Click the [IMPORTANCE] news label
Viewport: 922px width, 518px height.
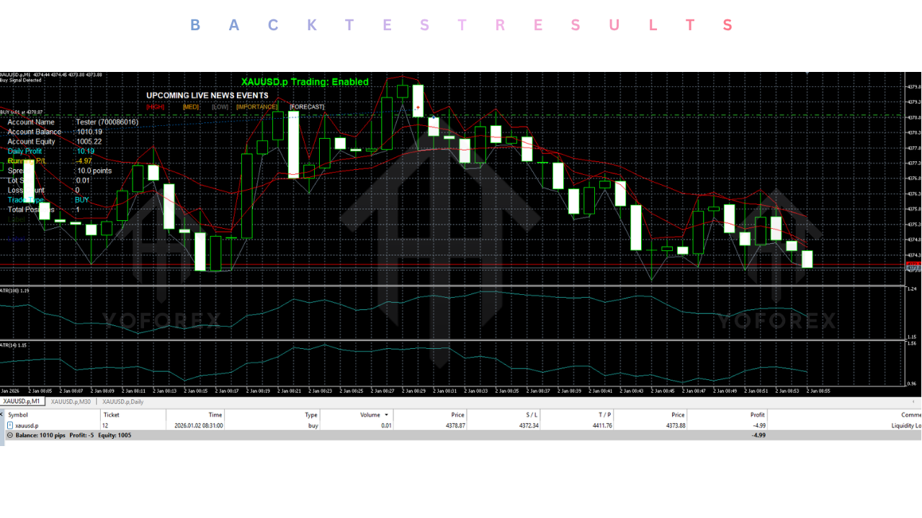click(256, 107)
